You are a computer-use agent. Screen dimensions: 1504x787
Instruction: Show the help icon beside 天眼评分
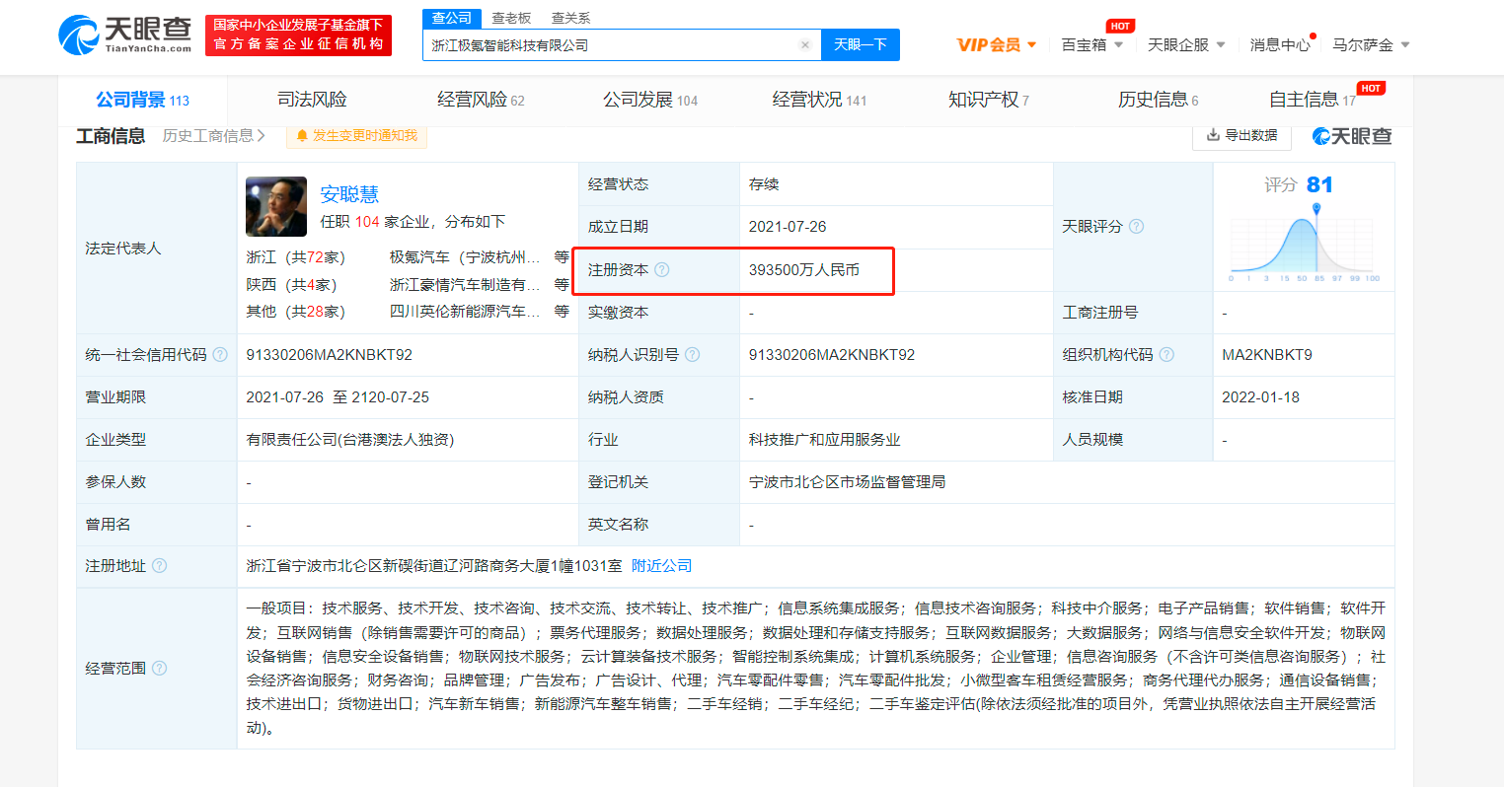click(x=1136, y=227)
